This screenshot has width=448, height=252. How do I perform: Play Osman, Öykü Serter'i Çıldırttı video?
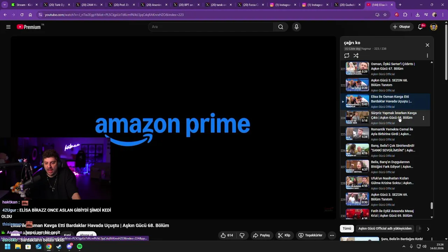385,69
